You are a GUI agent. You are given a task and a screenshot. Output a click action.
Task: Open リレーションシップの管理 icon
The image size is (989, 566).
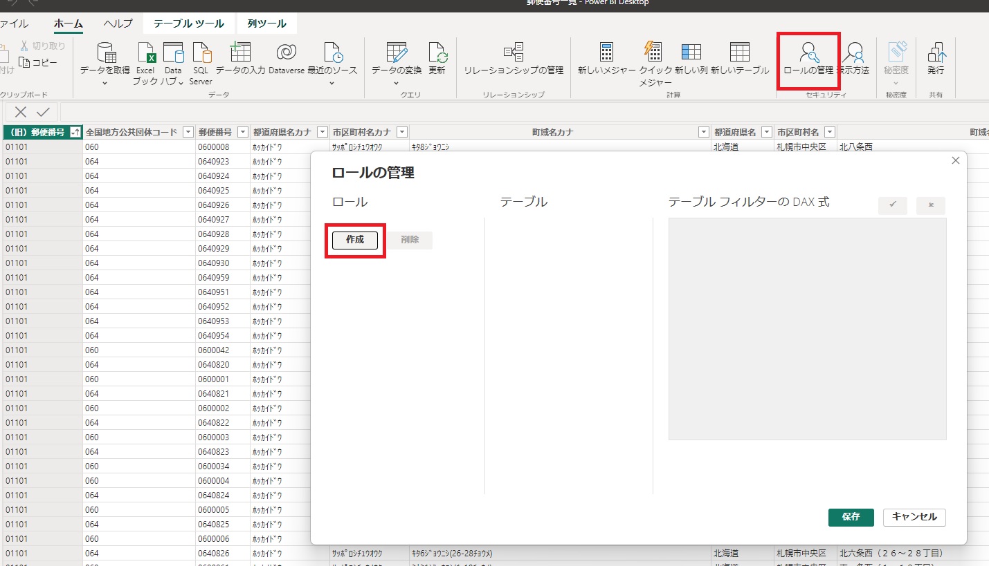514,53
